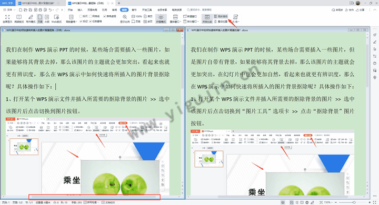This screenshot has height=205, width=379.
Task: Toggle the task pane checkbox
Action: click(x=95, y=22)
